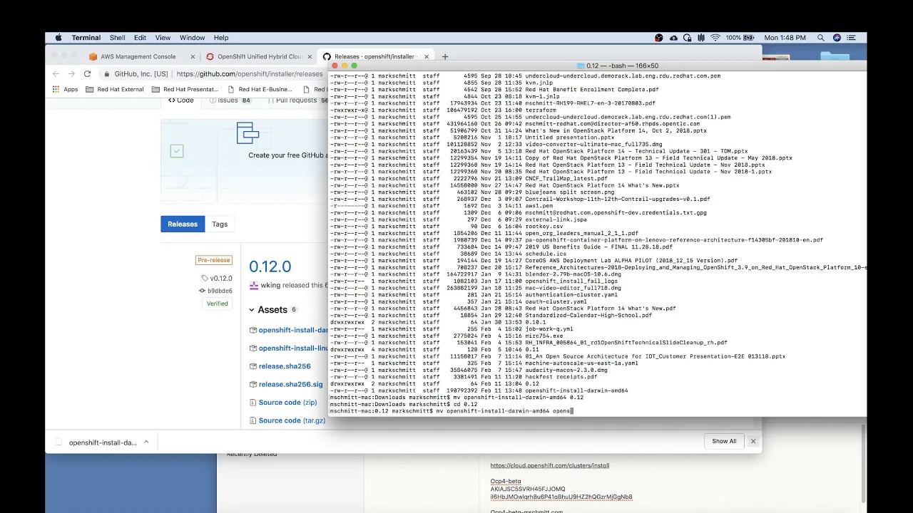913x513 pixels.
Task: Reload the GitHub page
Action: (x=87, y=73)
